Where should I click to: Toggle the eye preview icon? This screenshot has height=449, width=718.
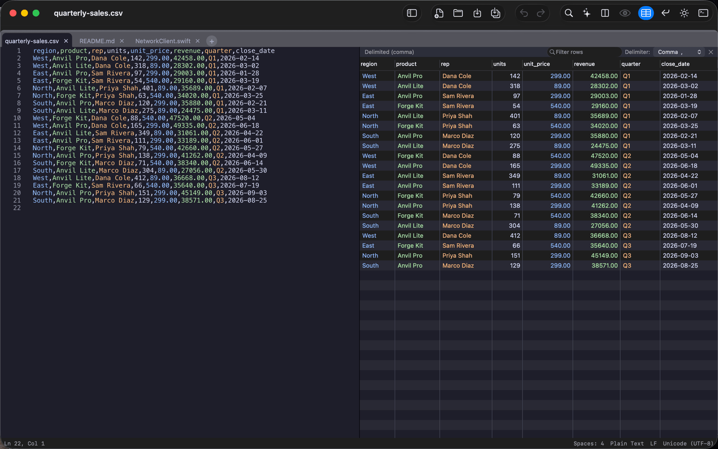[625, 13]
